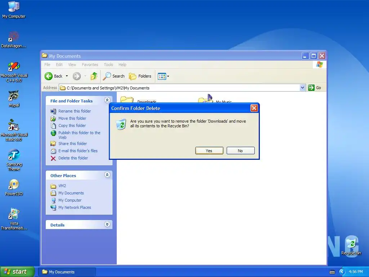Open the File menu
Screen dimensions: 369x277
click(47, 65)
